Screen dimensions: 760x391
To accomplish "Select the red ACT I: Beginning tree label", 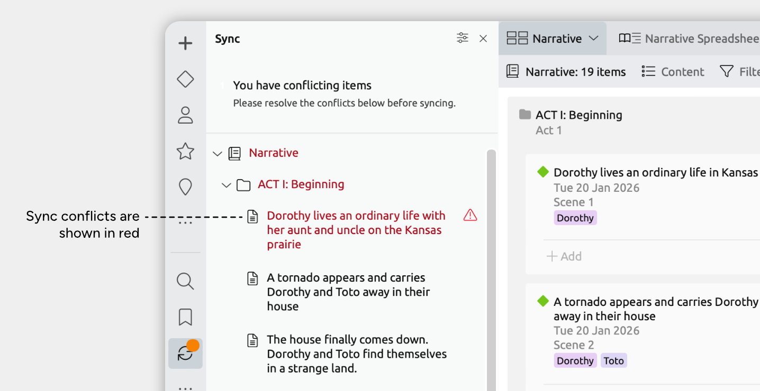I will [301, 184].
